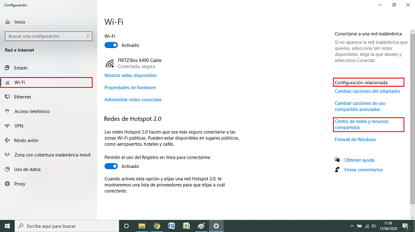Click the Acceso telefónico dial-up icon

(7, 112)
